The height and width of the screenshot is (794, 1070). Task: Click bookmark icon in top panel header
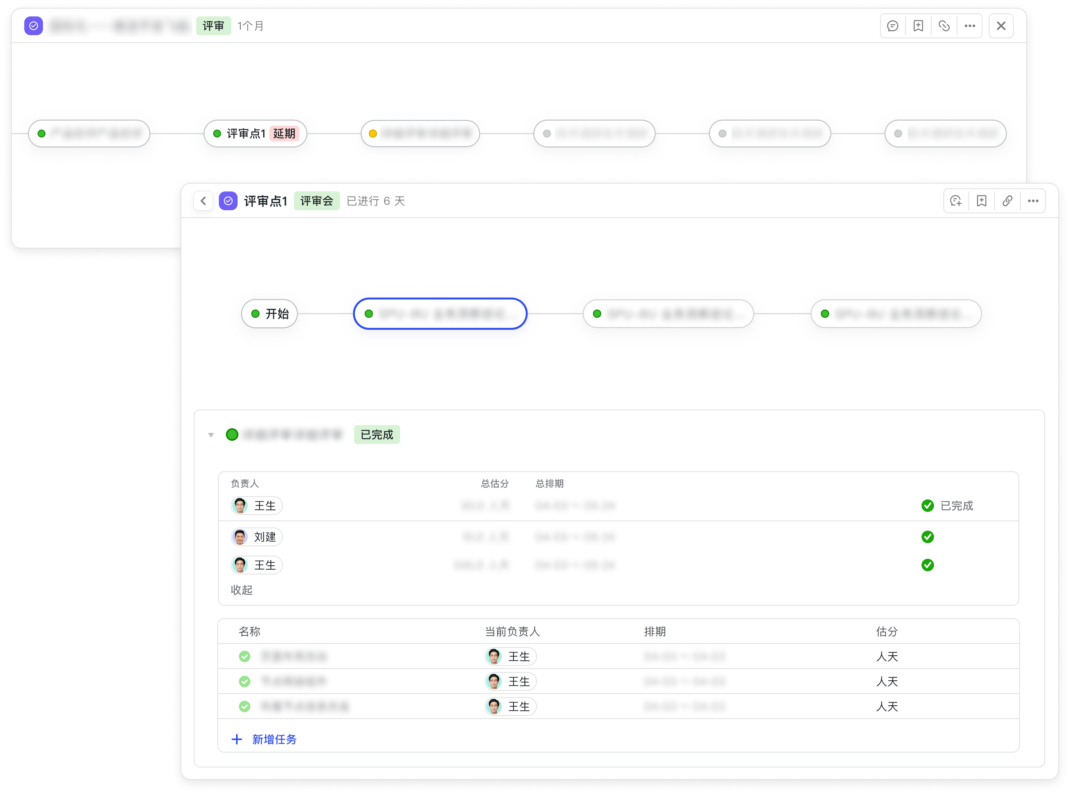click(x=919, y=26)
